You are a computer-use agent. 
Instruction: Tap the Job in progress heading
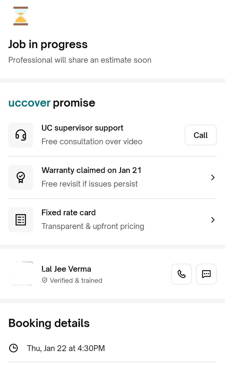click(48, 44)
